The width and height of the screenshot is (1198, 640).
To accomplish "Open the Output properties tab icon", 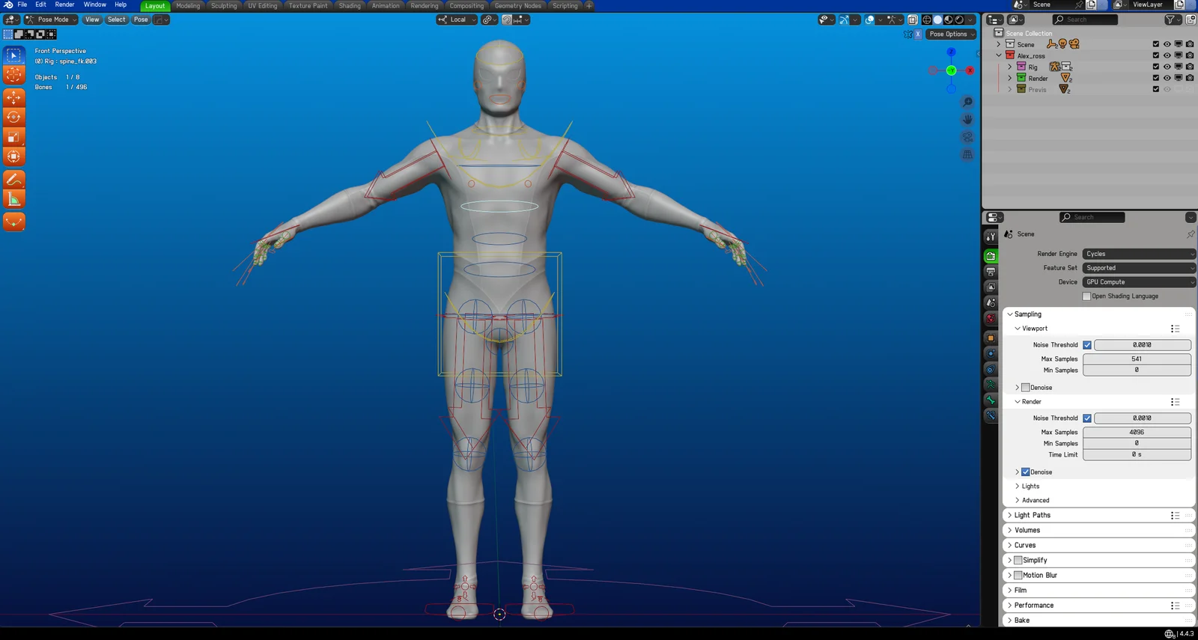I will pos(991,272).
